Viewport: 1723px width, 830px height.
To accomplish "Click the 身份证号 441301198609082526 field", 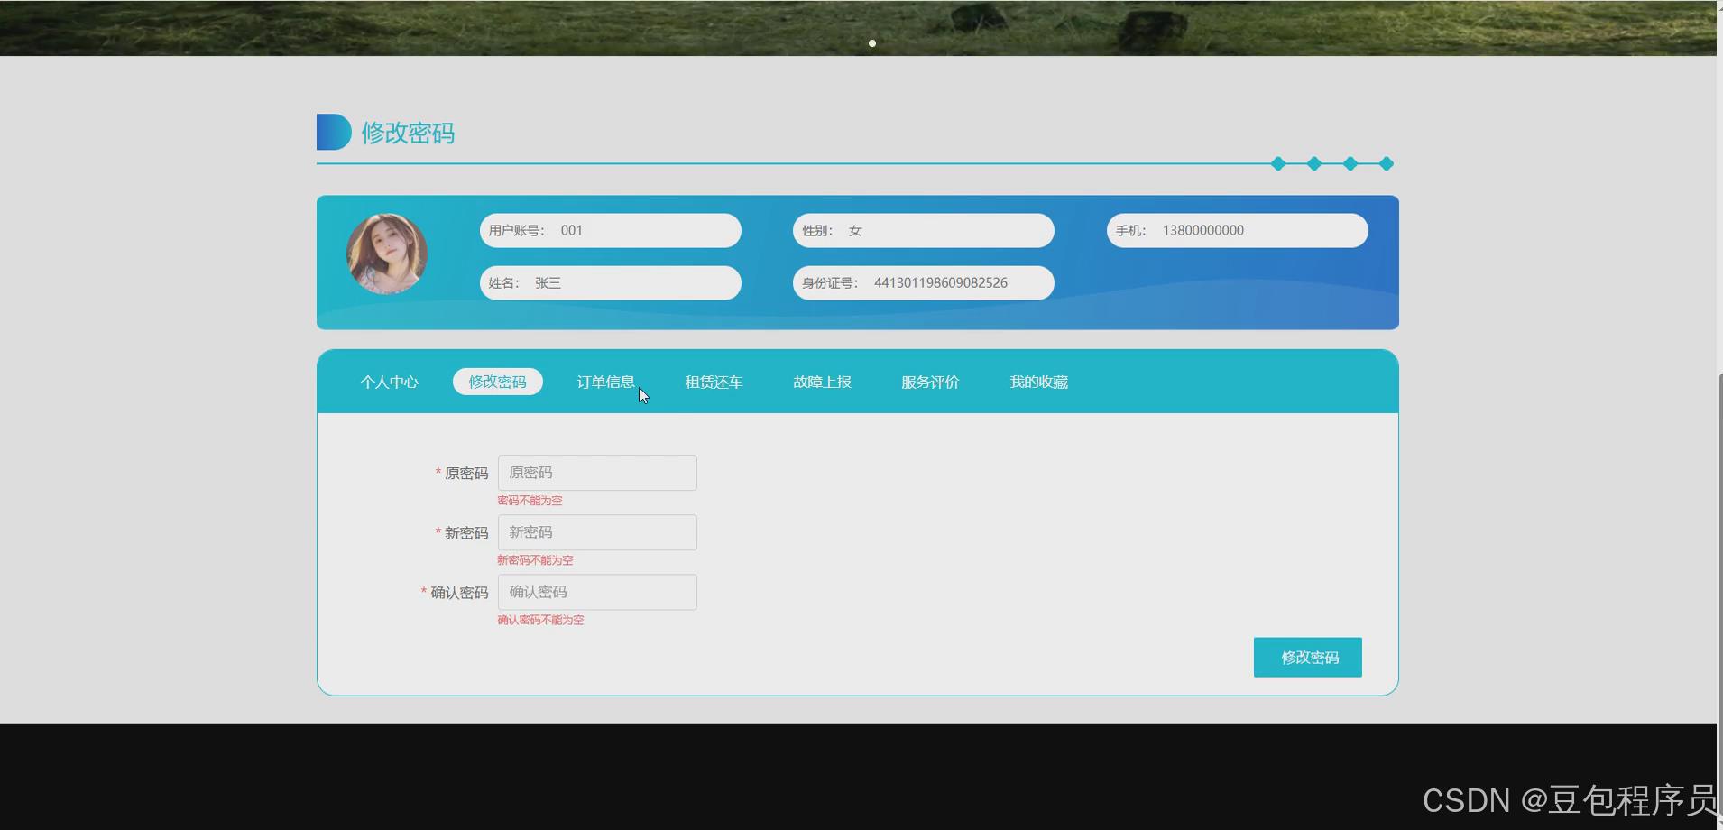I will (x=924, y=282).
